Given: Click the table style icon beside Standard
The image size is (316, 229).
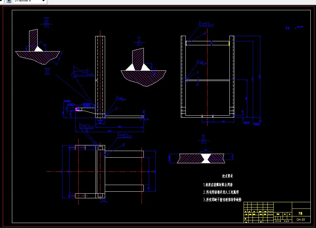Looking at the screenshot, I should click(9, 1).
